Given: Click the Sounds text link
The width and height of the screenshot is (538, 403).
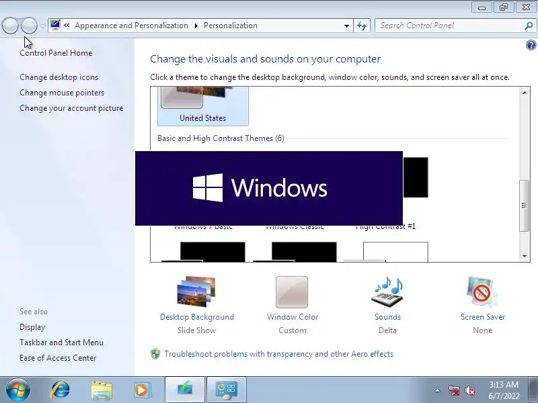Looking at the screenshot, I should pos(388,317).
